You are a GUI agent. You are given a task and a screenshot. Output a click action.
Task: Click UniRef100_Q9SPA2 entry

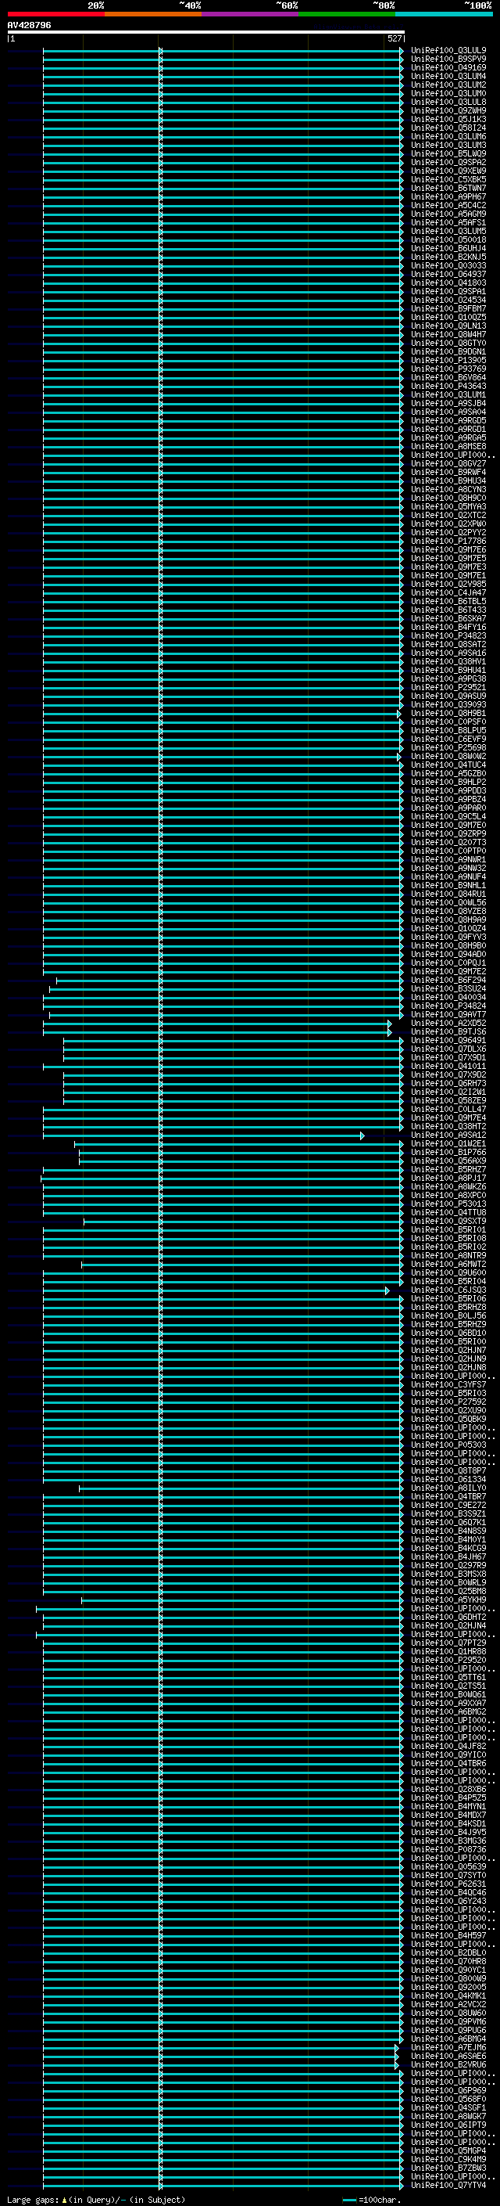(x=448, y=163)
